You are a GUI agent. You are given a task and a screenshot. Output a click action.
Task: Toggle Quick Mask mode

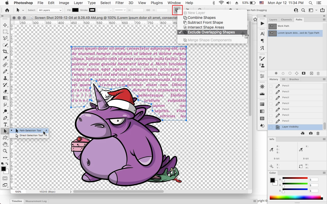[x=5, y=178]
